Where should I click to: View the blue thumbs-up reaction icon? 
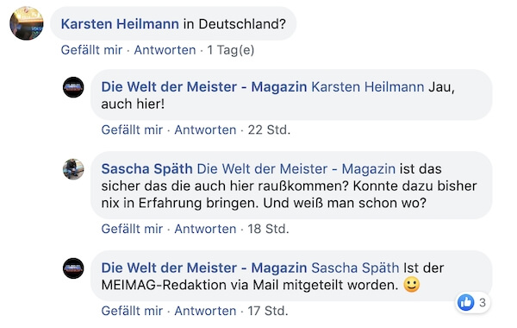tap(466, 302)
